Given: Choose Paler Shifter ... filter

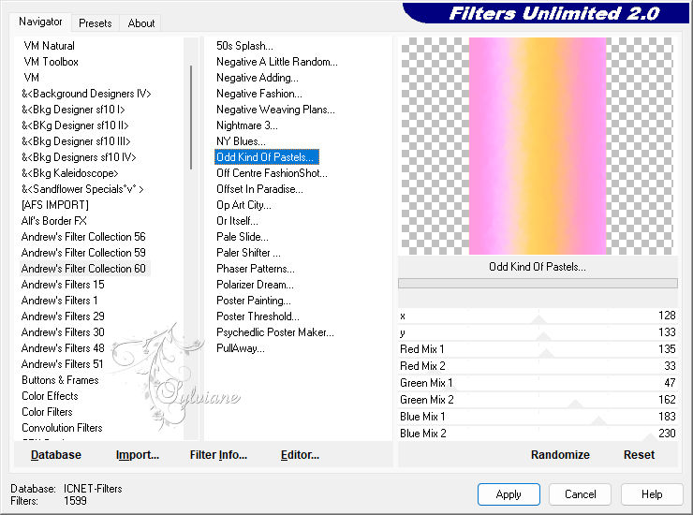Looking at the screenshot, I should pyautogui.click(x=248, y=253).
